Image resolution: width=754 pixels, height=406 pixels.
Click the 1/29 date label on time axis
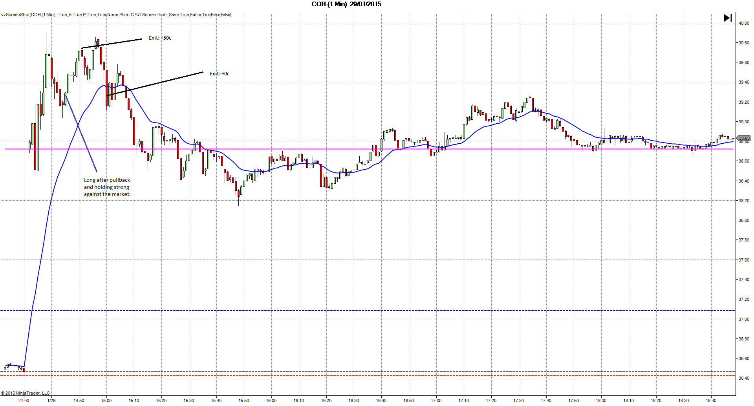(51, 401)
